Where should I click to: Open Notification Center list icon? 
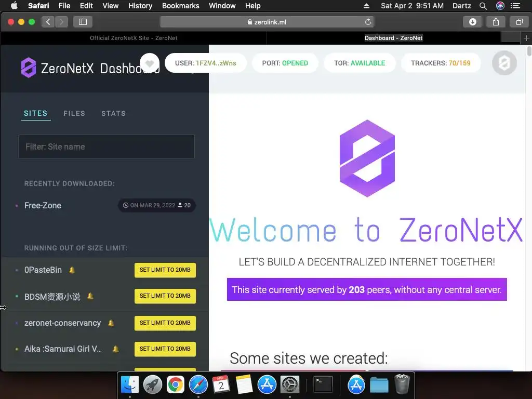(515, 6)
